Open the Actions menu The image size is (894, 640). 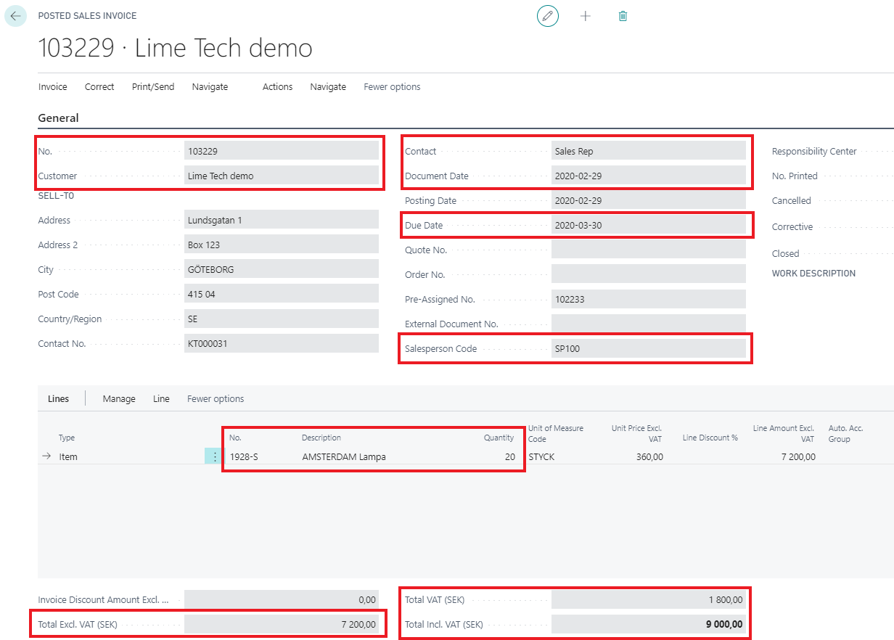(277, 87)
